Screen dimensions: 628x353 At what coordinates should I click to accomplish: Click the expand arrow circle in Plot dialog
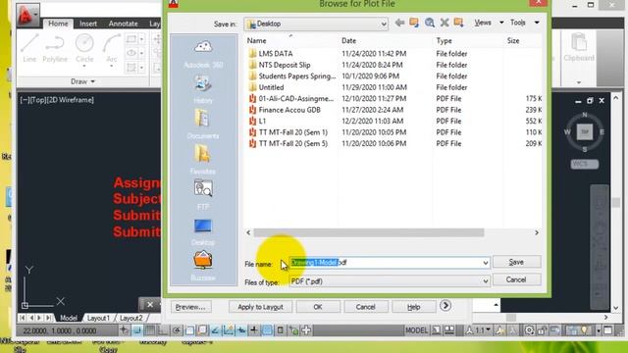445,306
